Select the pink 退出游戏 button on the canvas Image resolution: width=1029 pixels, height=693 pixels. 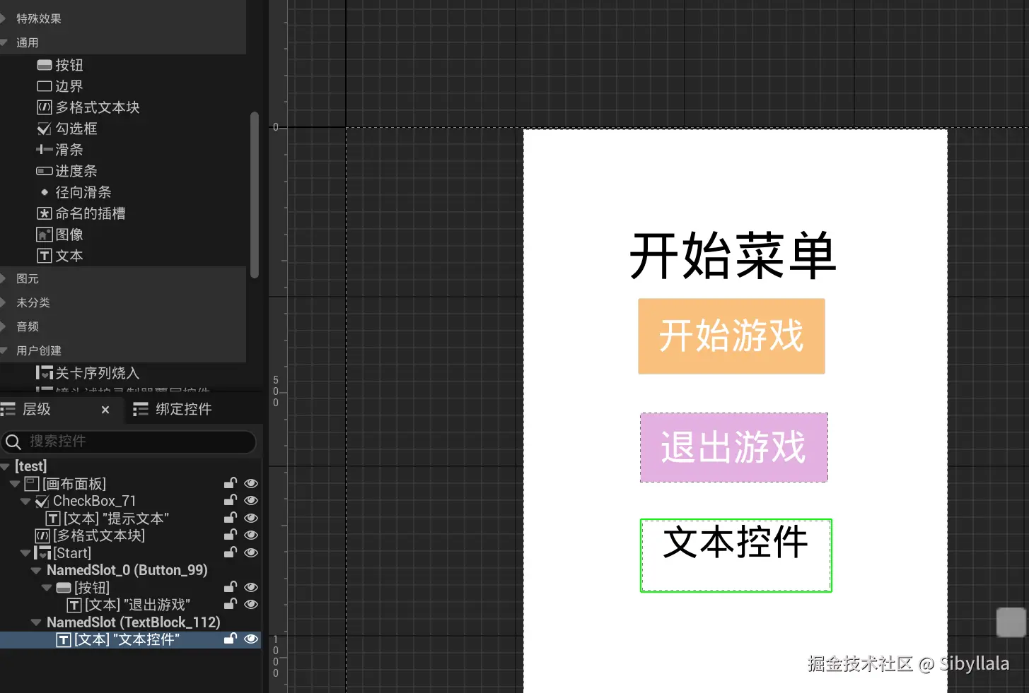pyautogui.click(x=734, y=448)
